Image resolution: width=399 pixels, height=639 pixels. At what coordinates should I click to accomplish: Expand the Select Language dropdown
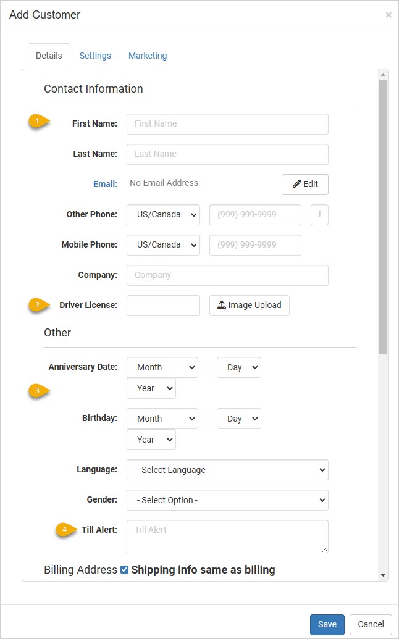pos(227,470)
